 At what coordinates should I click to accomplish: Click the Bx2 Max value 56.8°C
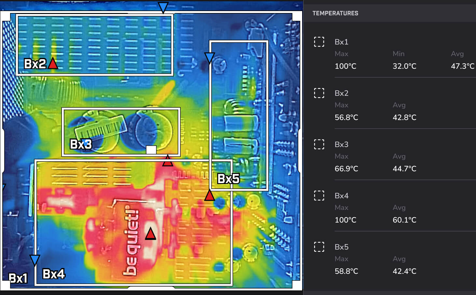pyautogui.click(x=346, y=117)
